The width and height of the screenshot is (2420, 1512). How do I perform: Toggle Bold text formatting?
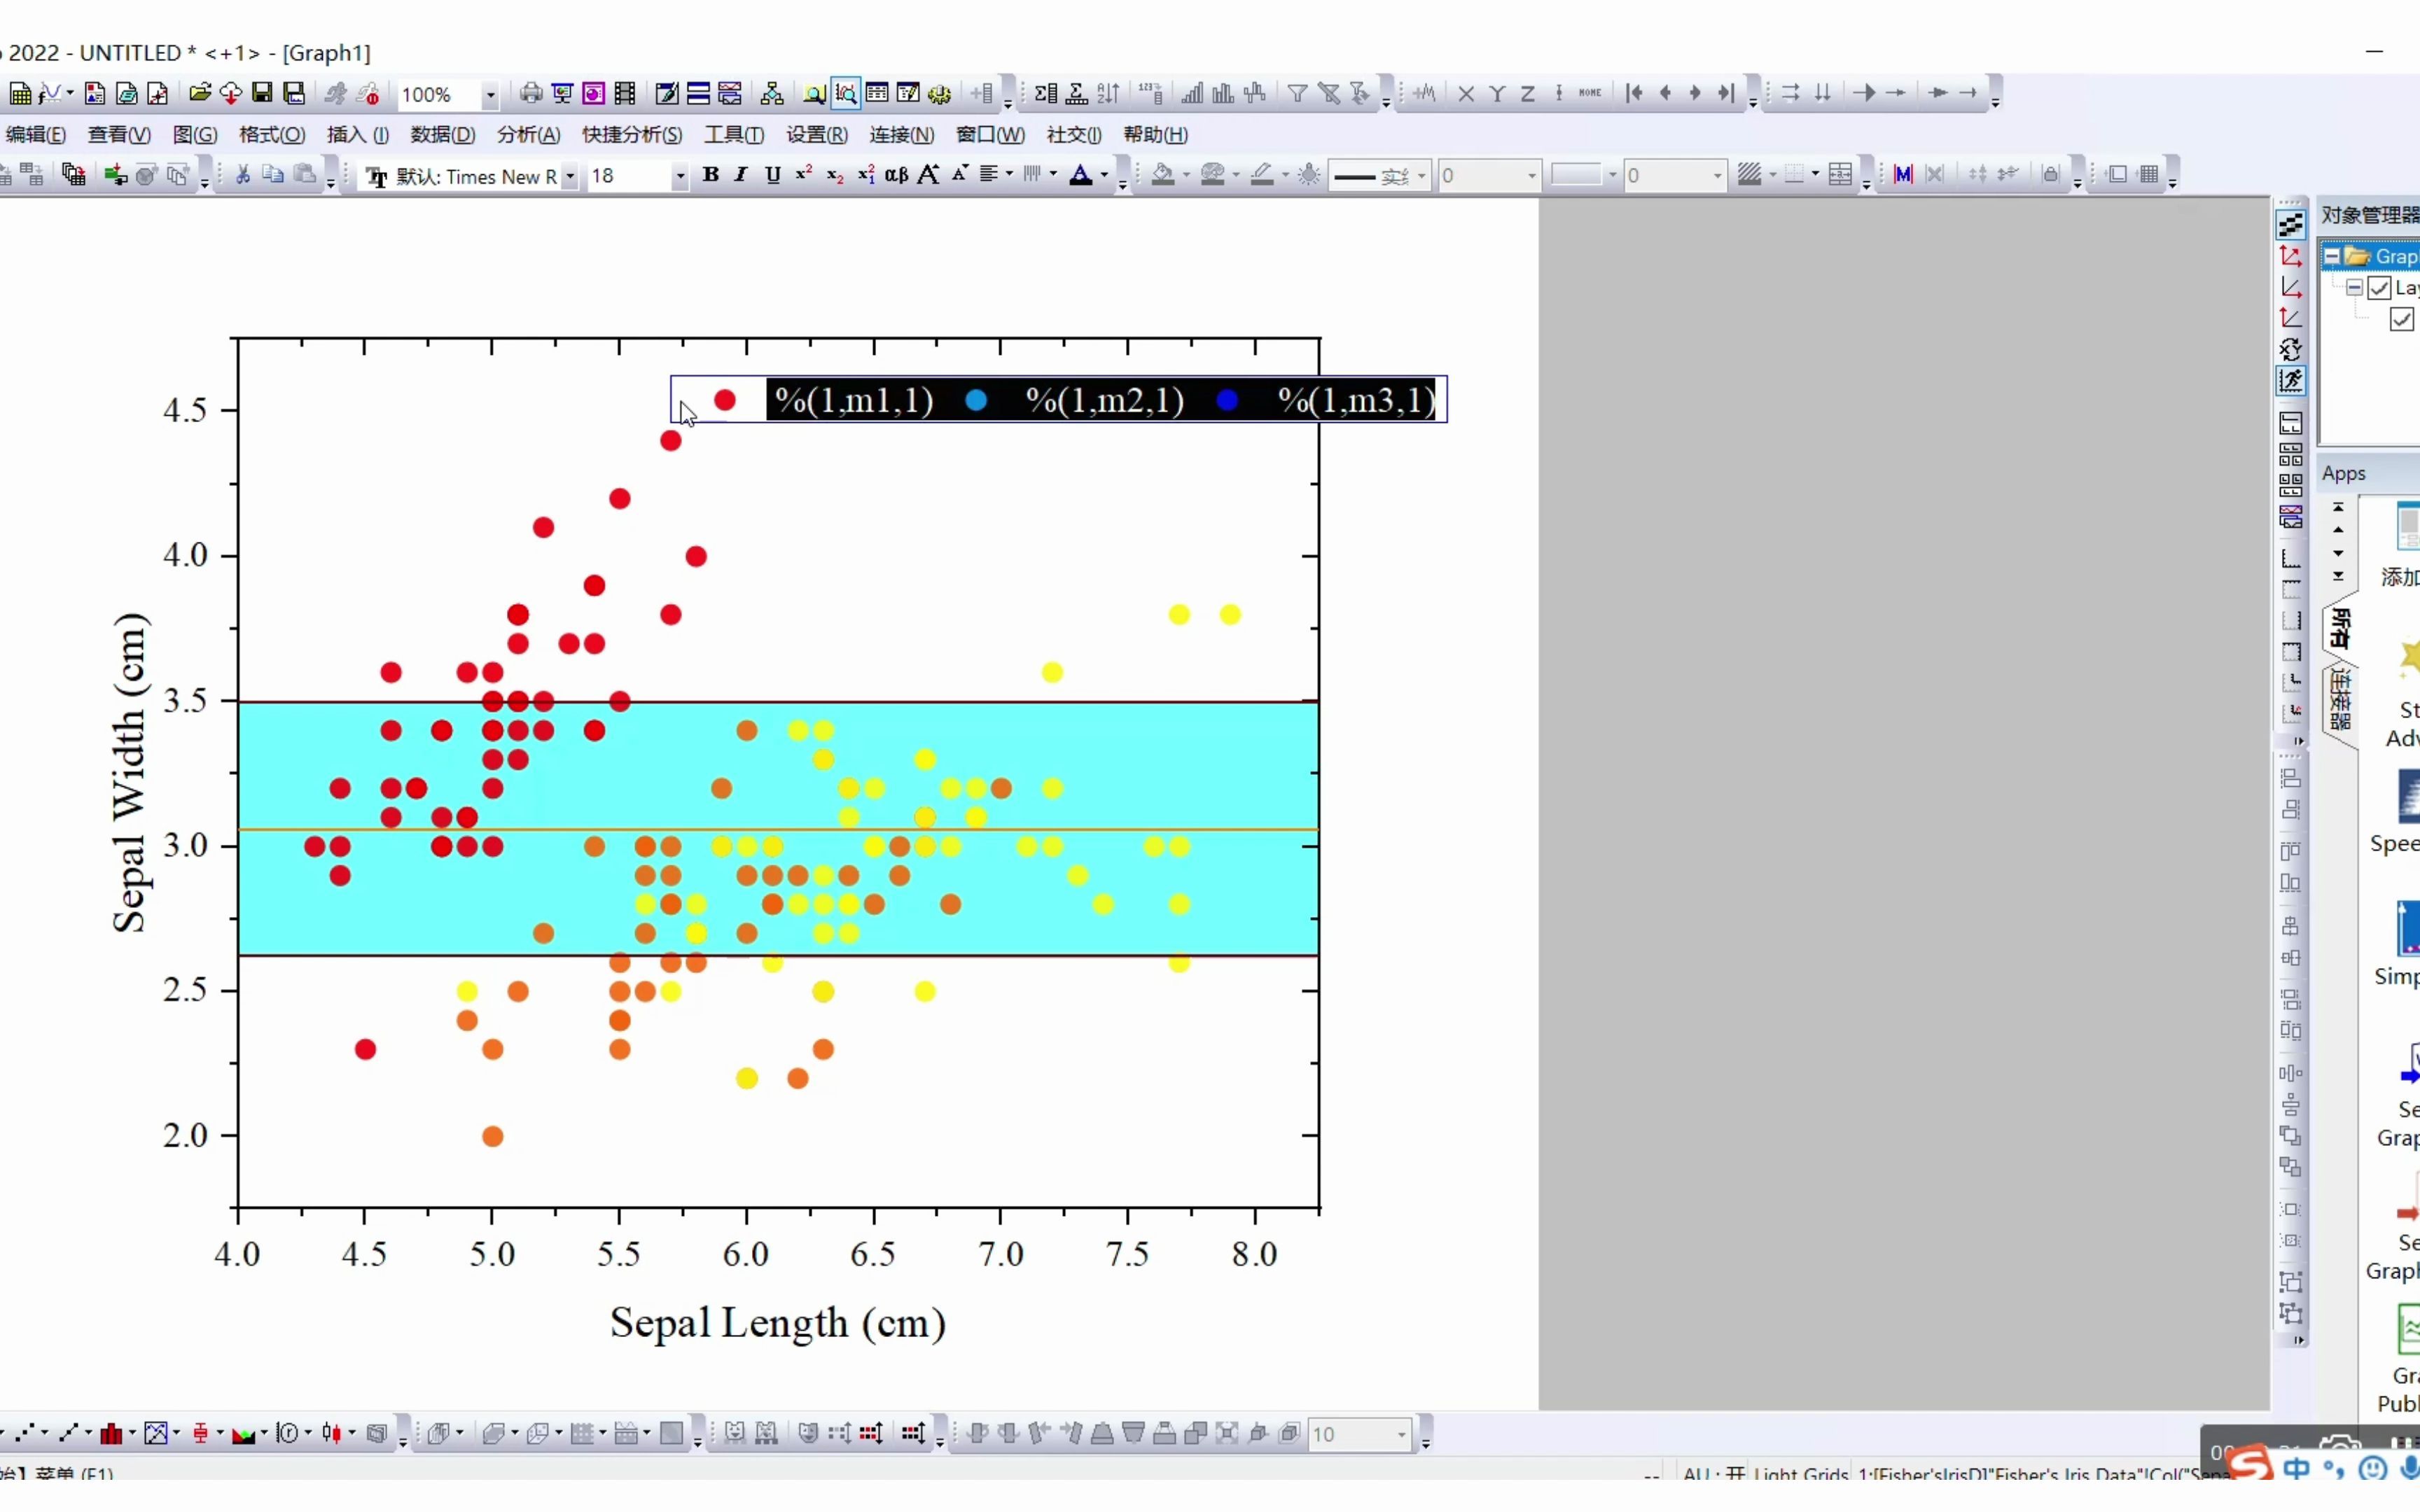(x=711, y=175)
